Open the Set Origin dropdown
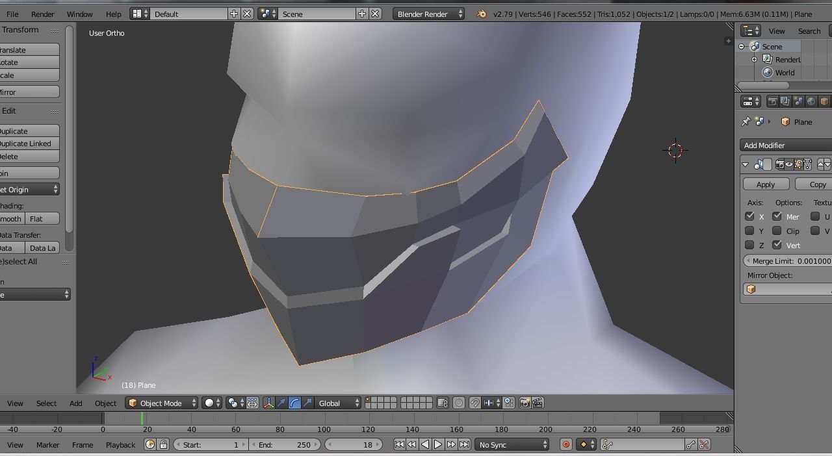Image resolution: width=832 pixels, height=456 pixels. [29, 189]
